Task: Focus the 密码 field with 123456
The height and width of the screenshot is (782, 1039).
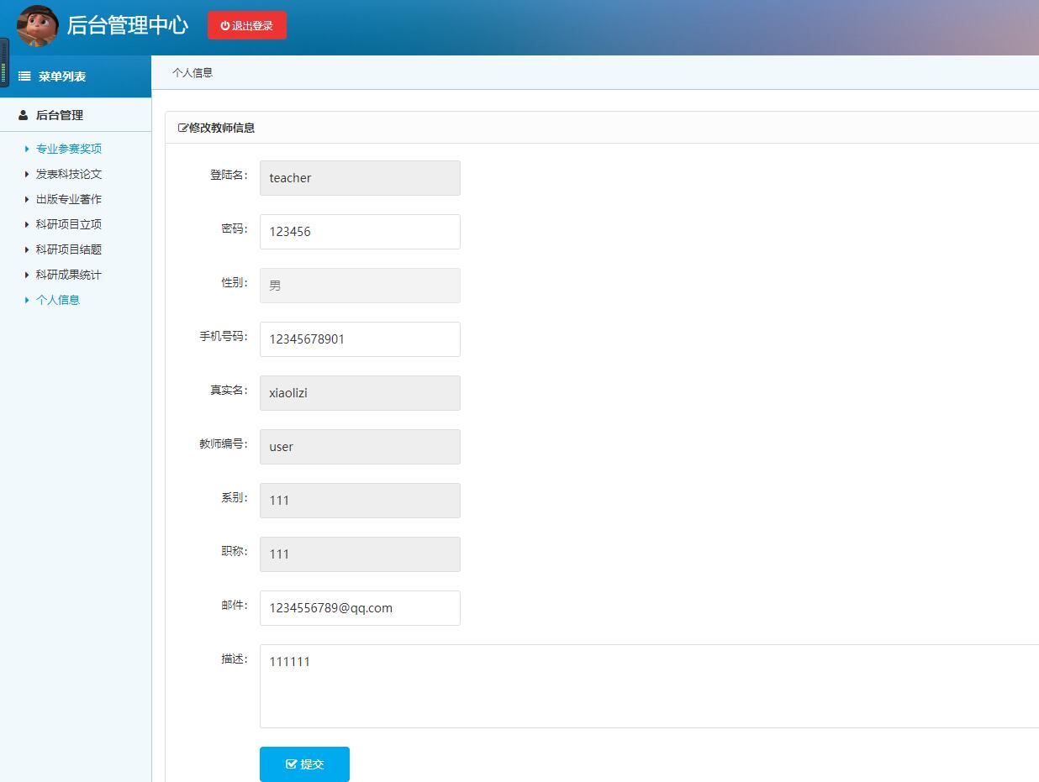Action: (x=360, y=232)
